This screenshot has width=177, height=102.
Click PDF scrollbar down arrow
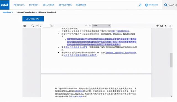[x=171, y=96]
